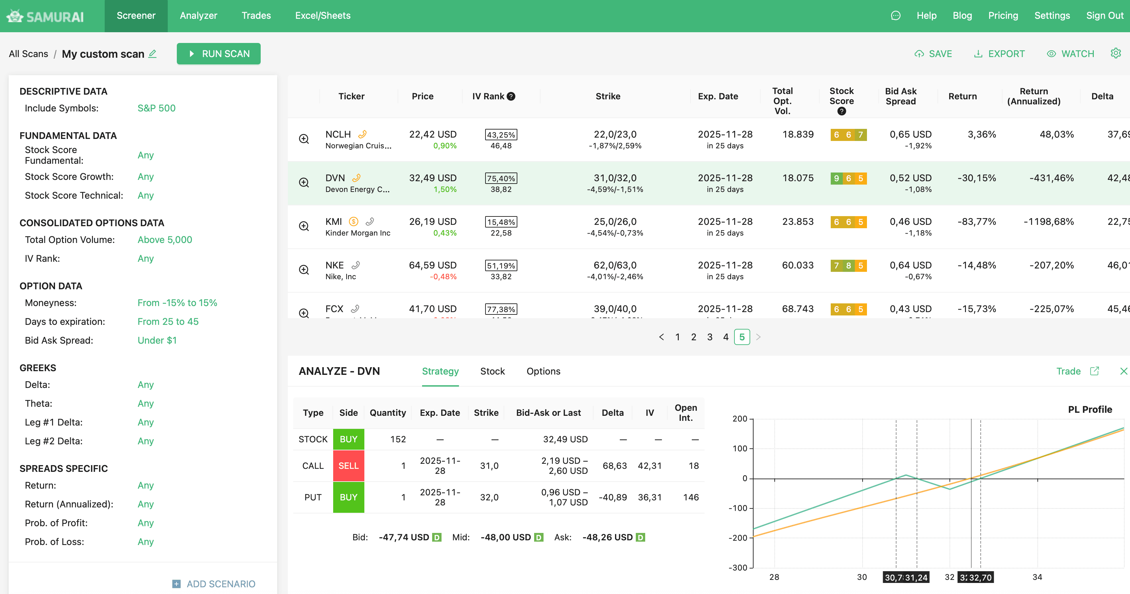The height and width of the screenshot is (594, 1130).
Task: Toggle BUY side on the PUT leg
Action: pyautogui.click(x=349, y=497)
